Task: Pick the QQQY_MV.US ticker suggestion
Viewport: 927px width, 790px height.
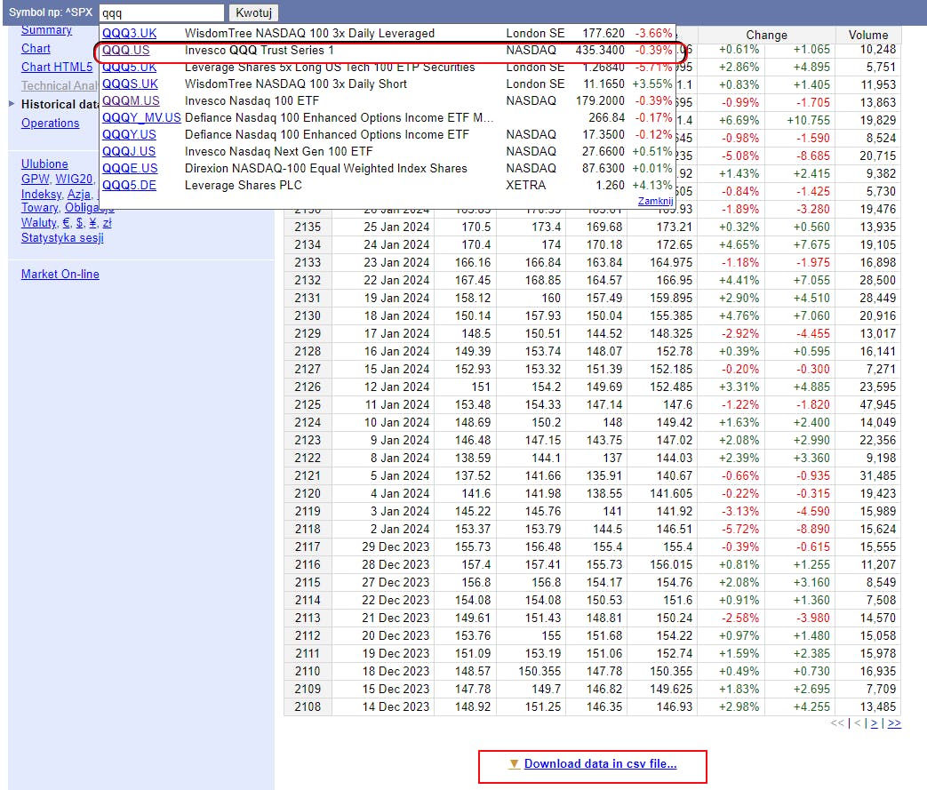Action: pos(141,117)
